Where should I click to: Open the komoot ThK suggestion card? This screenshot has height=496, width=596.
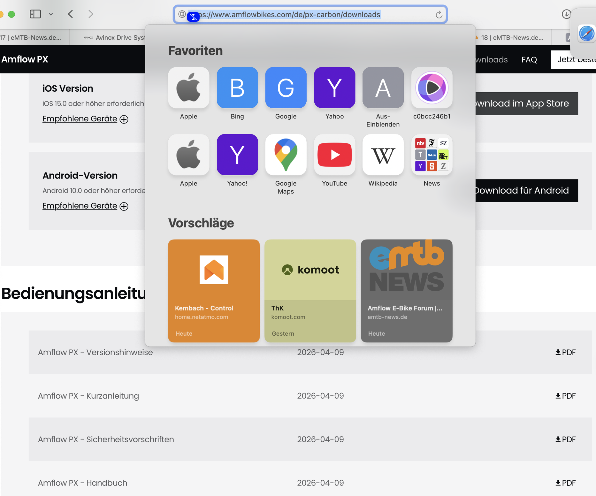point(310,291)
